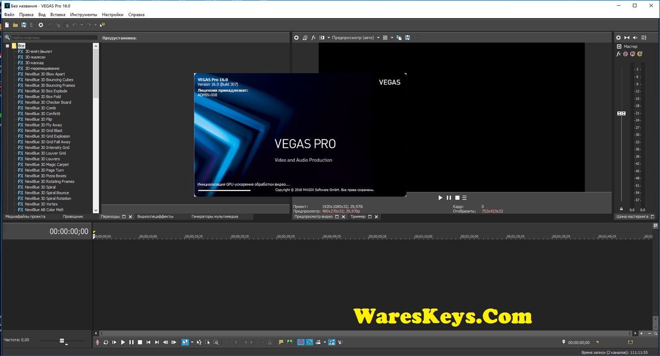This screenshot has width=660, height=356.
Task: Adjust the Master volume fader
Action: click(621, 113)
